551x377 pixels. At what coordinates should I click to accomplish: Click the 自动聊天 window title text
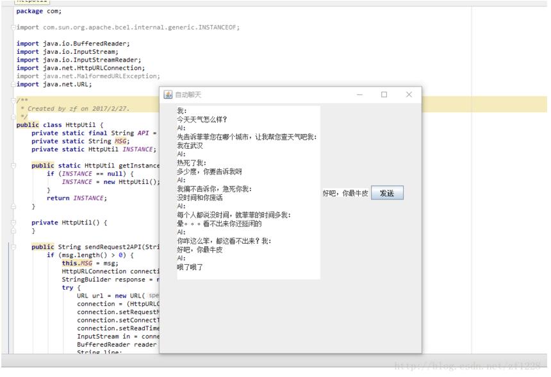coord(188,95)
